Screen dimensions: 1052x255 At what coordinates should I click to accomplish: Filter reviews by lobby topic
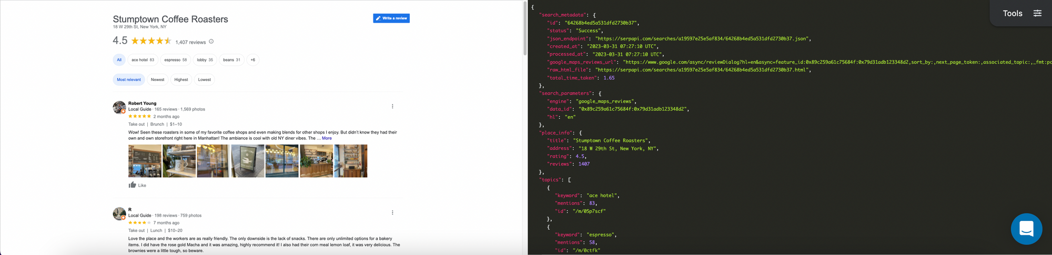(205, 60)
